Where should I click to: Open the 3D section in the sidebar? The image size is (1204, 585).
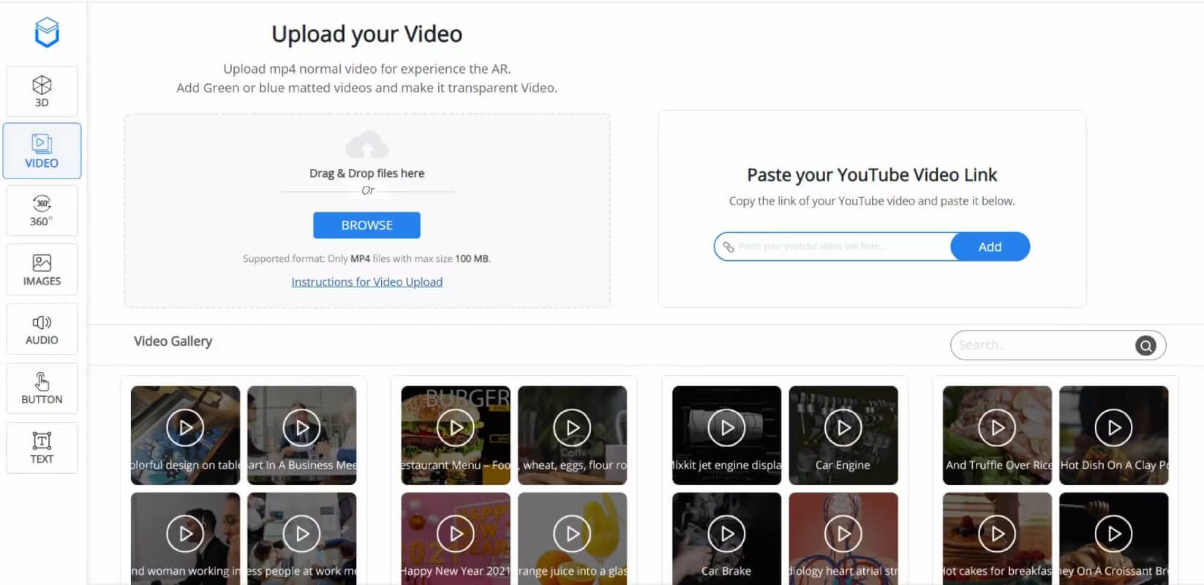click(x=42, y=91)
